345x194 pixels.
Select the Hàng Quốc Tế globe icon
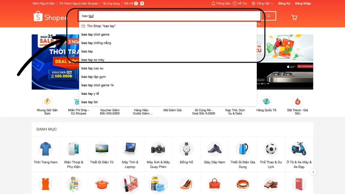pyautogui.click(x=266, y=101)
